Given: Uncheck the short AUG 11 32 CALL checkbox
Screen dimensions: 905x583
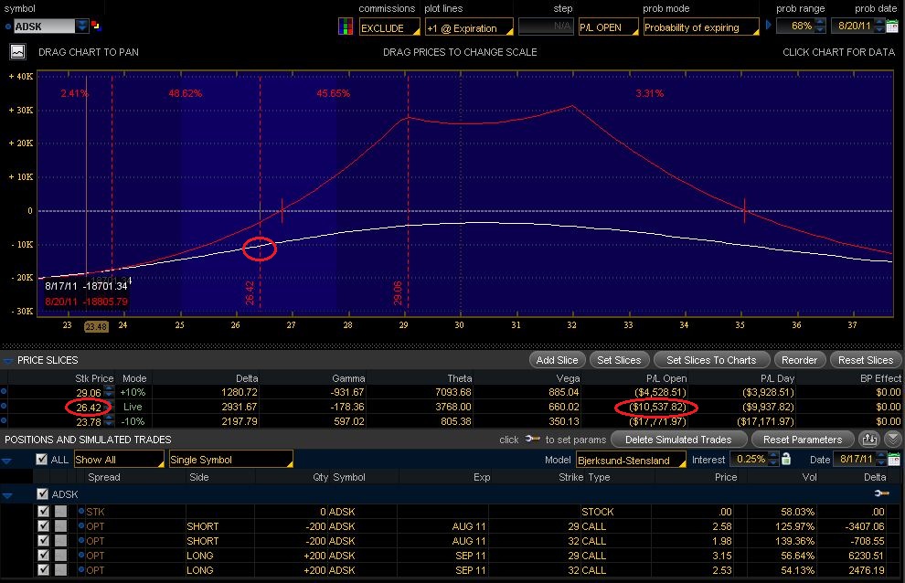Looking at the screenshot, I should [43, 540].
